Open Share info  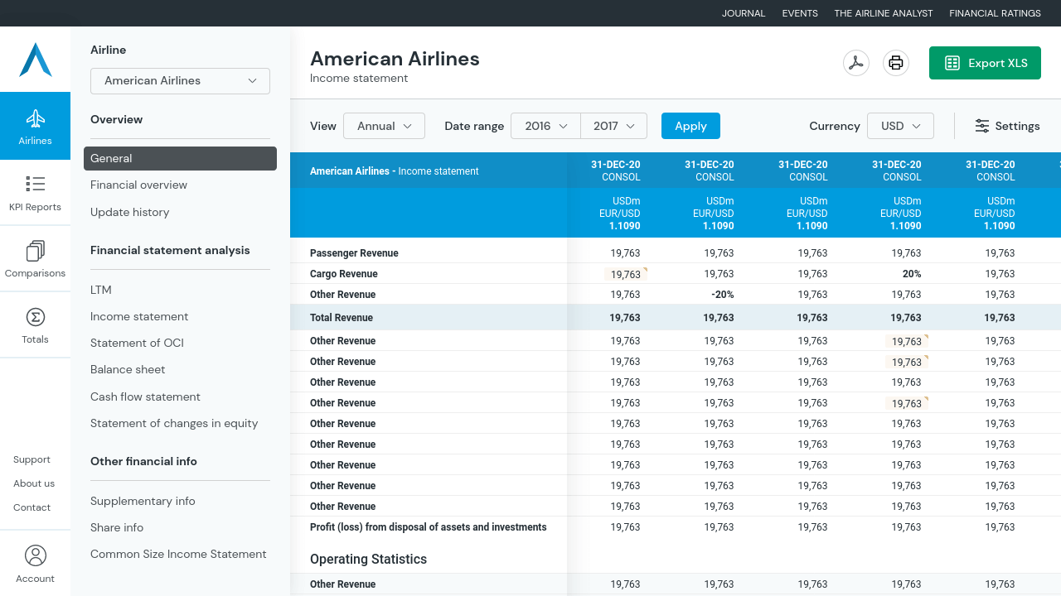117,527
